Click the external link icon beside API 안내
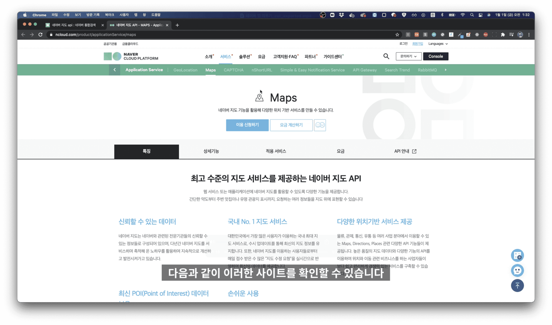The width and height of the screenshot is (552, 325). 414,151
